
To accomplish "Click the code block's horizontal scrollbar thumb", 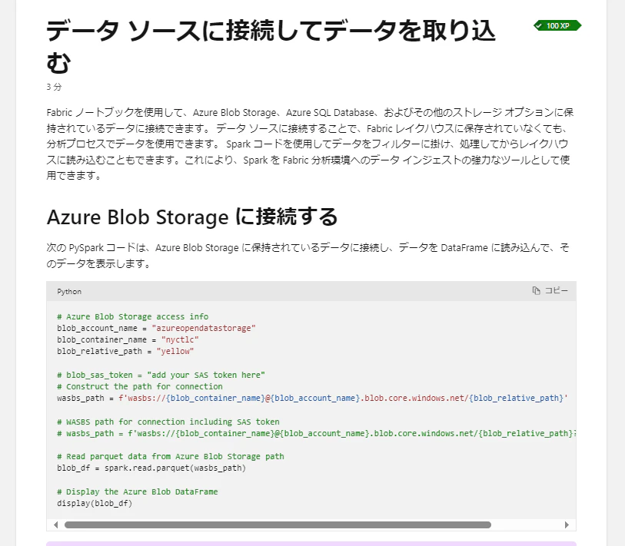I will pos(278,525).
